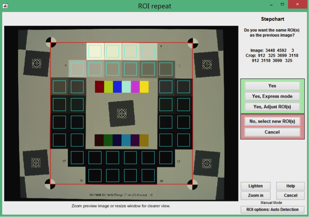Select No, select new ROI(s)
Viewport: 309px width, 217px height.
(272, 122)
